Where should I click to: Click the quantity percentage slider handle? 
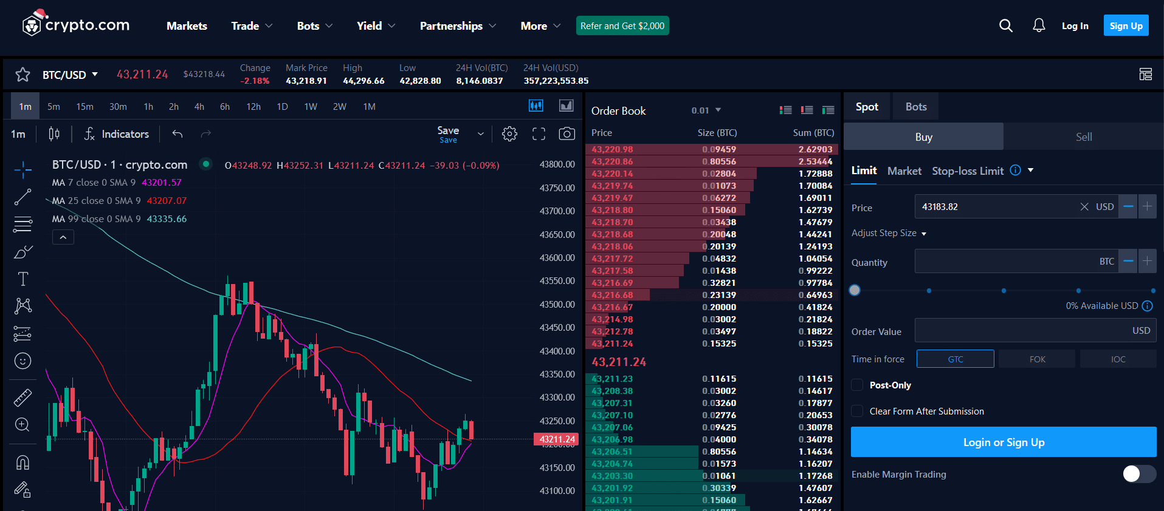pyautogui.click(x=855, y=290)
